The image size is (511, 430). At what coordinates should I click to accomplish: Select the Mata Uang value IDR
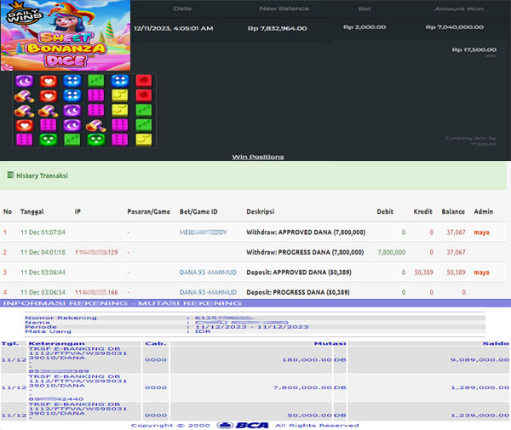tap(203, 331)
